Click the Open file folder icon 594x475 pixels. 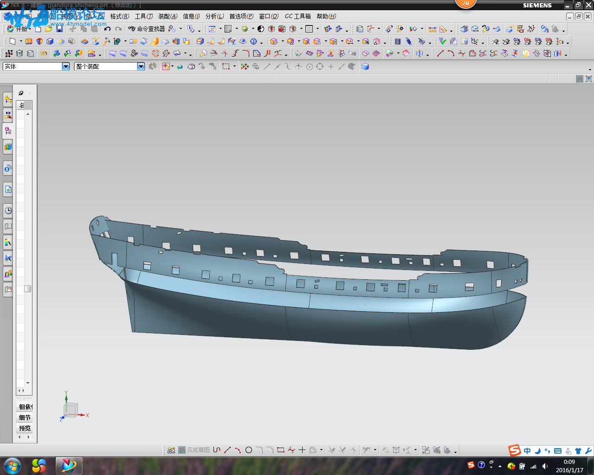click(48, 29)
